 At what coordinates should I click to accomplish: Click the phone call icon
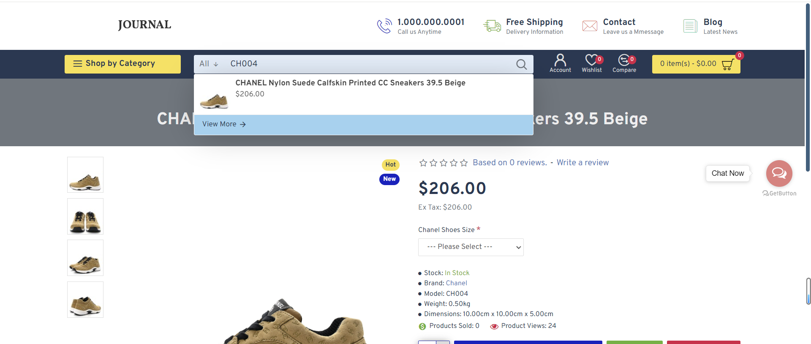384,26
